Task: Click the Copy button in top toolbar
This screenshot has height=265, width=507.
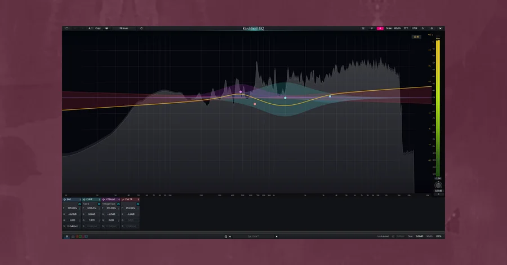Action: point(98,28)
